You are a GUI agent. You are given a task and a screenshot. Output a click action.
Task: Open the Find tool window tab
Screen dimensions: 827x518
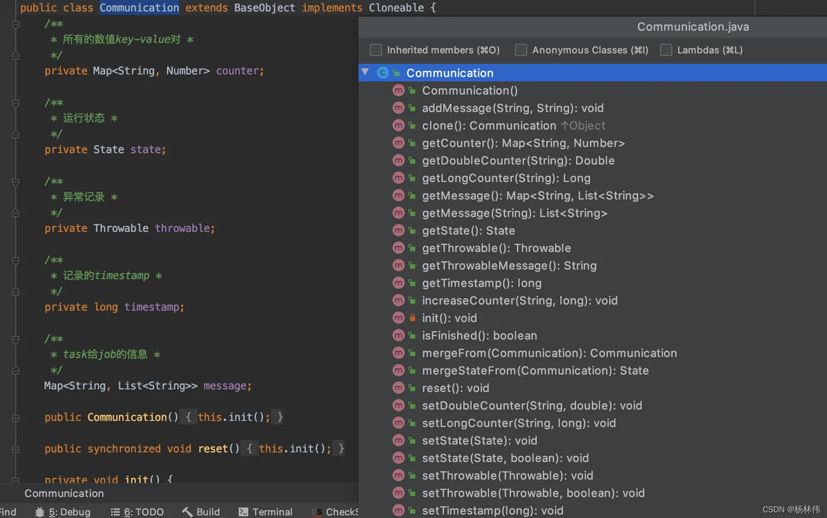point(8,512)
